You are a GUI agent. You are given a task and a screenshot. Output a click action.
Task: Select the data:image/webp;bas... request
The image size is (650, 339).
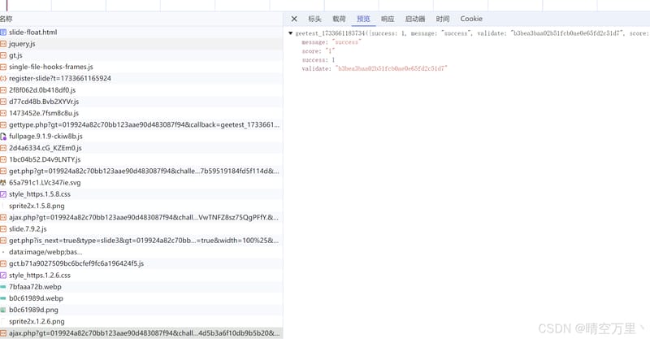141,252
